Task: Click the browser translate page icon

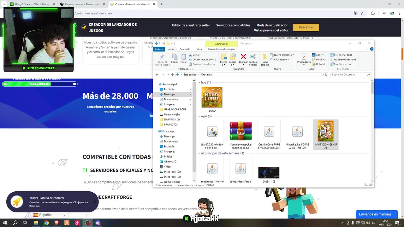Action: point(355,13)
